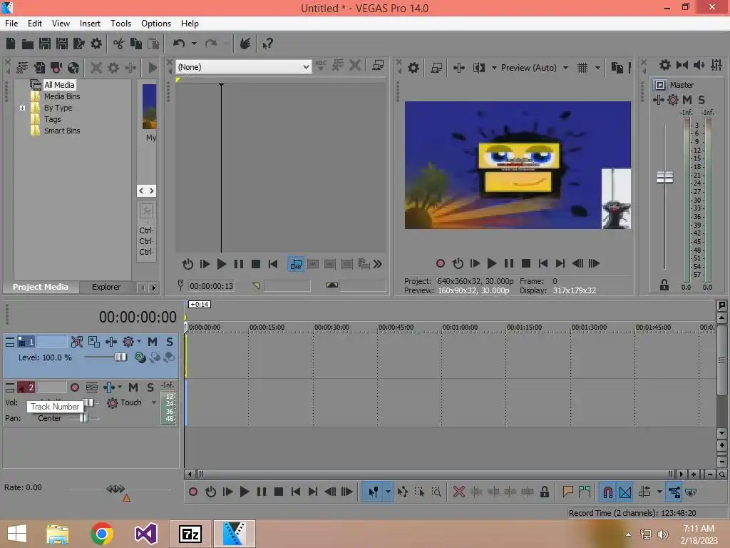Open the (None) trimmer media dropdown
The image size is (730, 548).
click(x=243, y=66)
